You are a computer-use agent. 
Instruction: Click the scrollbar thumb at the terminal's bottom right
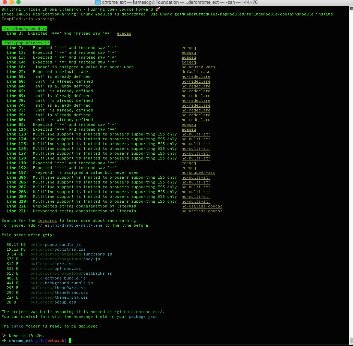pyautogui.click(x=351, y=340)
